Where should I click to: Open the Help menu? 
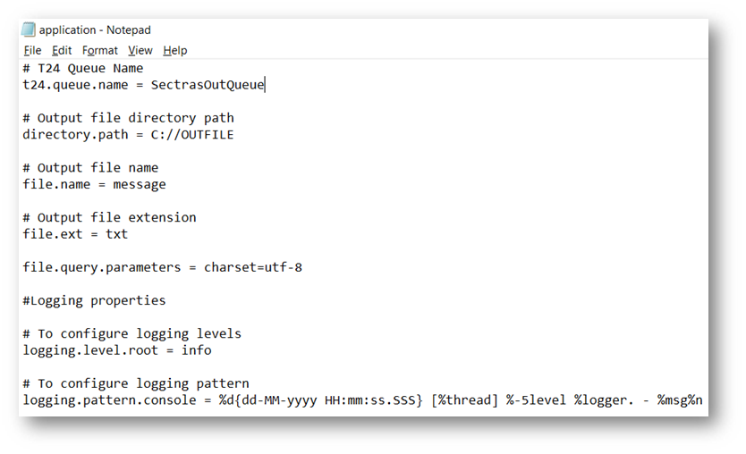175,51
